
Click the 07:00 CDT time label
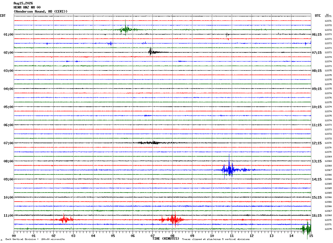pyautogui.click(x=9, y=143)
